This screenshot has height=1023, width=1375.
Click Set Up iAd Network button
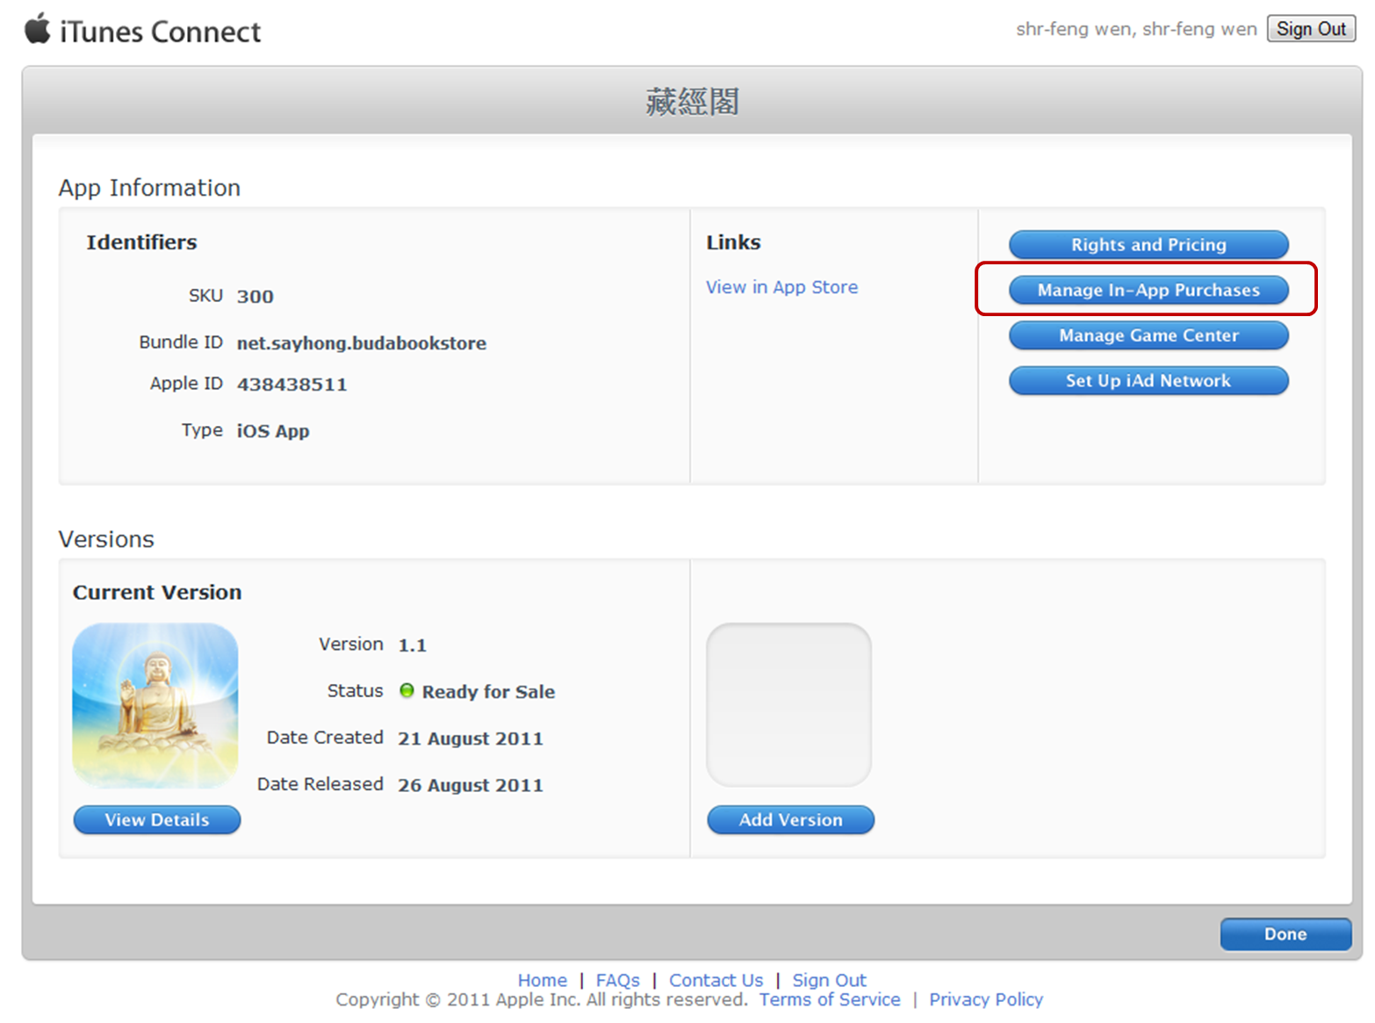(1148, 380)
